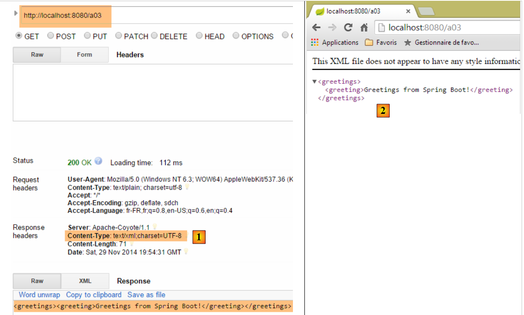Click the Word unwrap link
This screenshot has width=524, height=315.
[39, 295]
